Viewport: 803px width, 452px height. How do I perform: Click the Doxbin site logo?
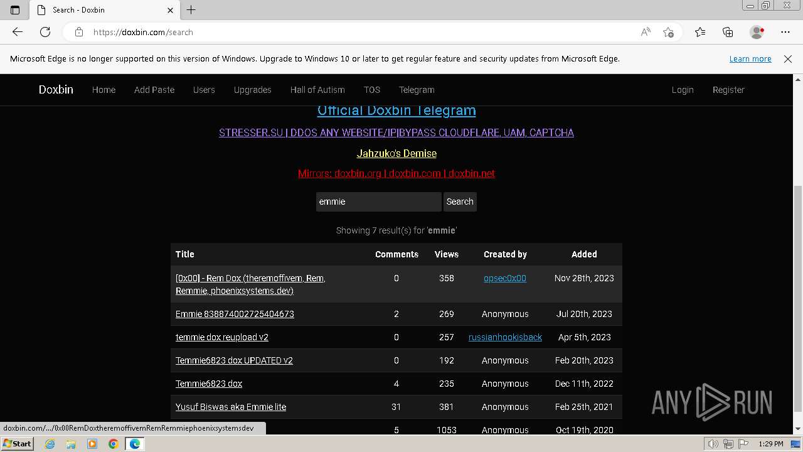[56, 90]
